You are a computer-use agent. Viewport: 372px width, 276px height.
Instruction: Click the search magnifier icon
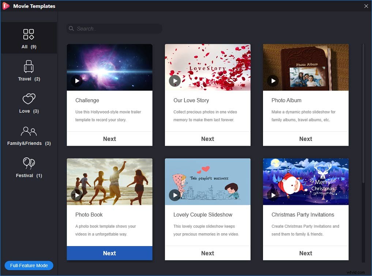coord(71,29)
